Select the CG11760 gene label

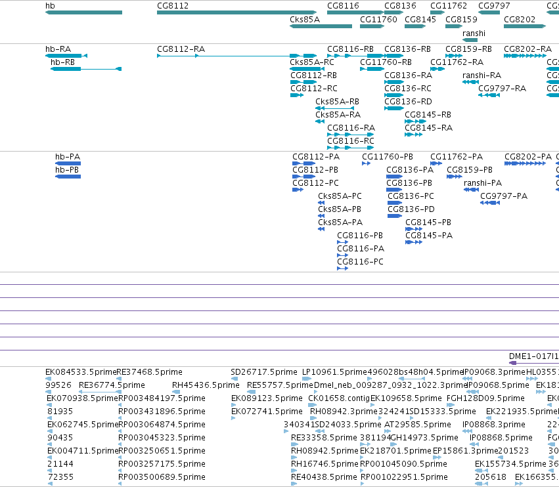pyautogui.click(x=378, y=20)
